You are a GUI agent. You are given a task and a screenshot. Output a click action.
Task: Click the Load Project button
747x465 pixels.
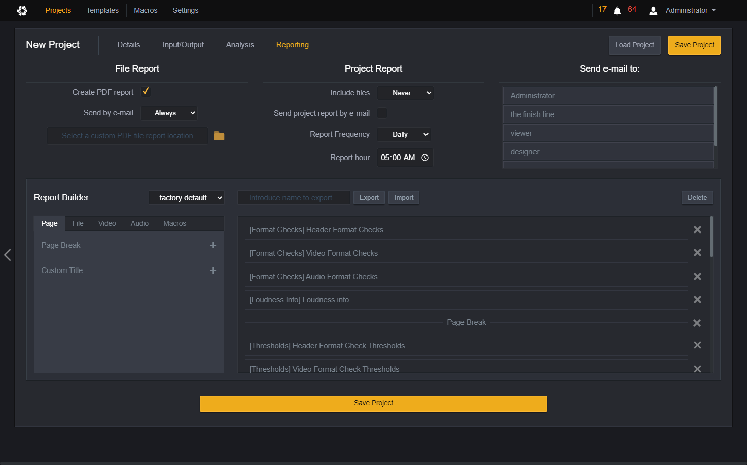(x=634, y=45)
